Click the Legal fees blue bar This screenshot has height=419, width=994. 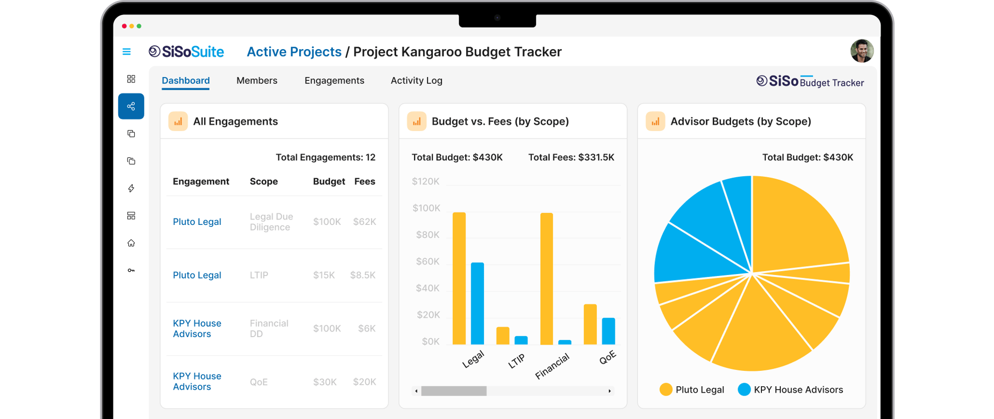[478, 303]
